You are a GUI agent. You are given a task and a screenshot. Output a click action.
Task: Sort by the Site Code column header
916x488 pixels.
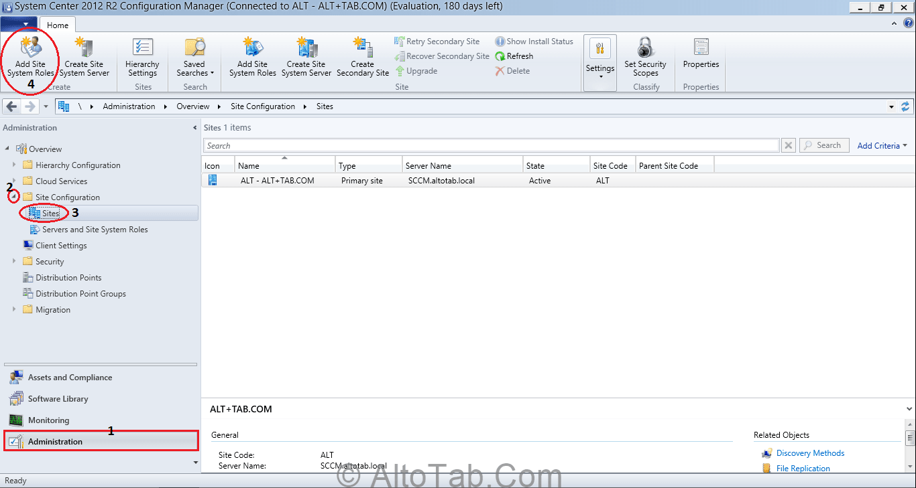613,165
